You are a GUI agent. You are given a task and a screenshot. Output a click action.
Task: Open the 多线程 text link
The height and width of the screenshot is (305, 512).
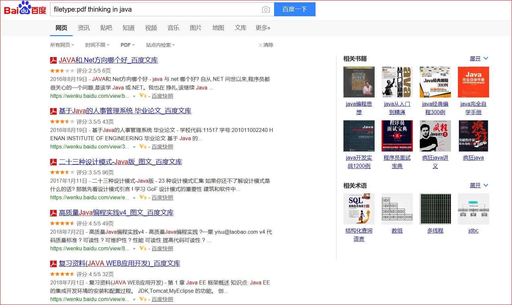[x=435, y=231]
